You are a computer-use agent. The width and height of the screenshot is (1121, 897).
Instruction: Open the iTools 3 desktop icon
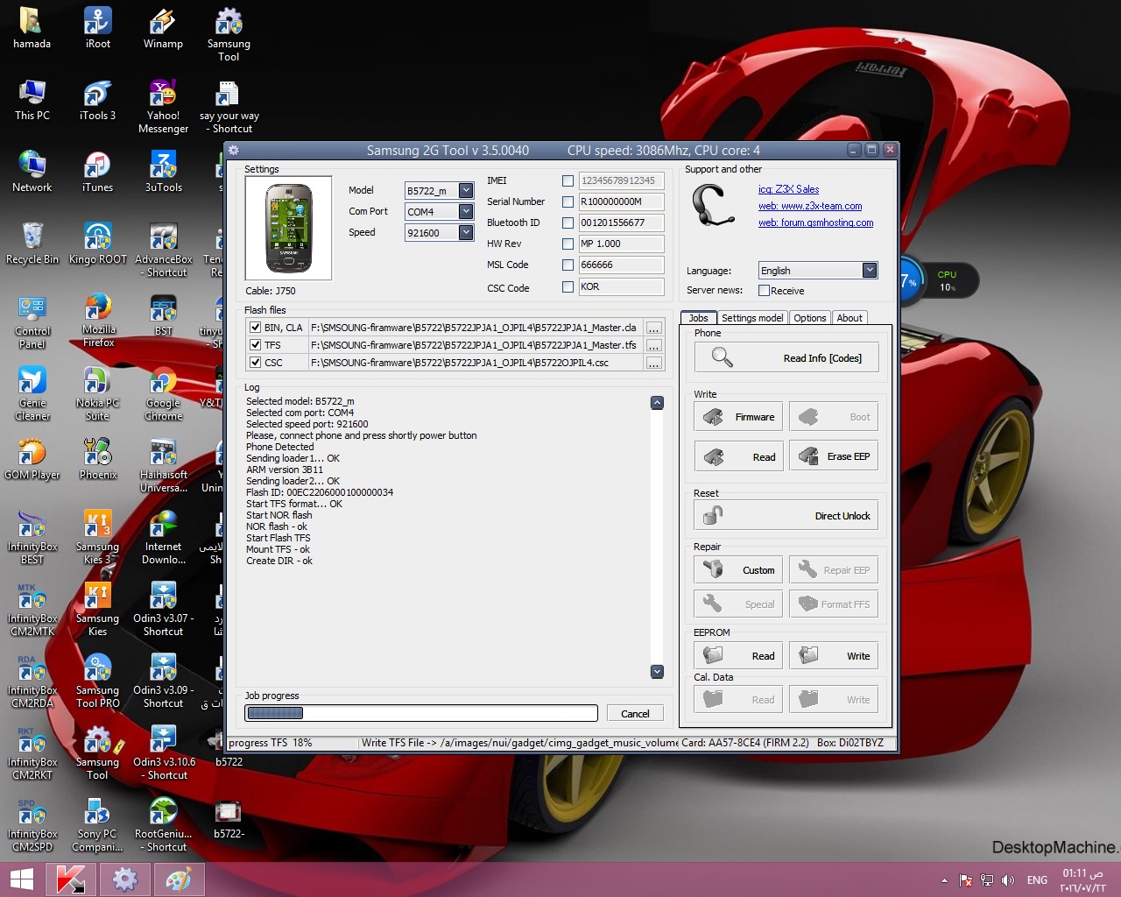[97, 100]
